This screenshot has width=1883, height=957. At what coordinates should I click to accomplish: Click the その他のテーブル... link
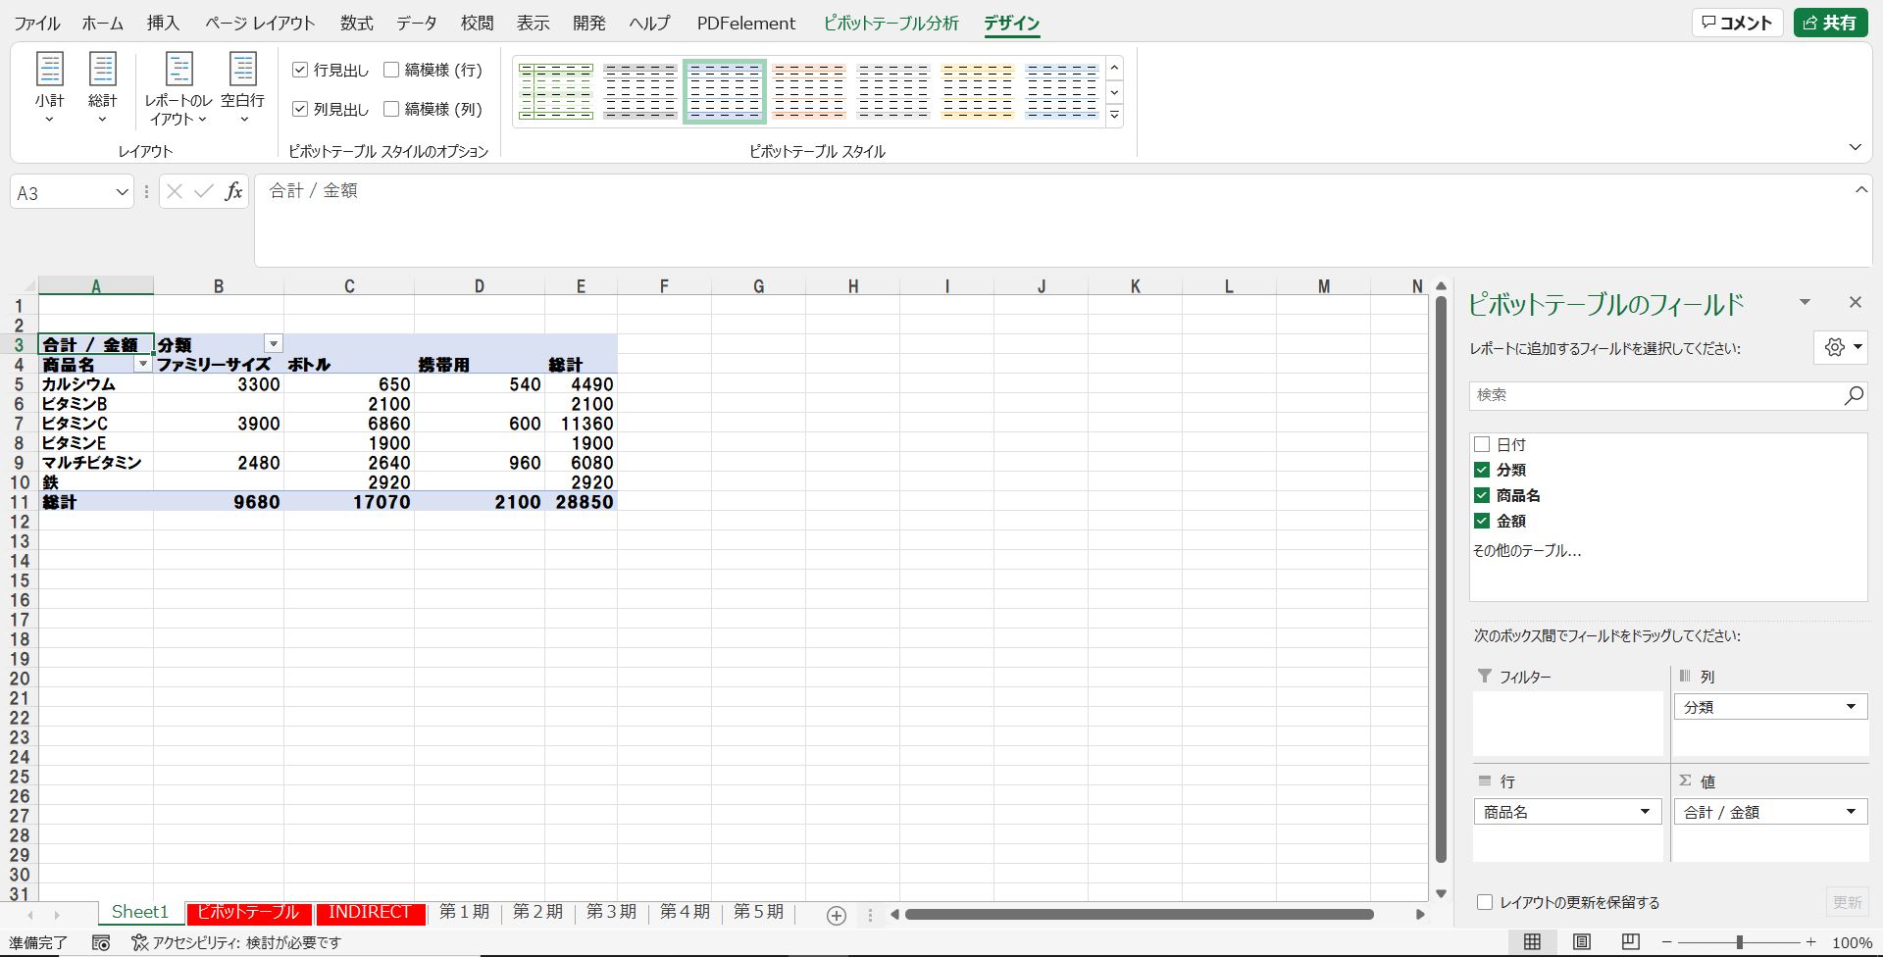[1527, 551]
